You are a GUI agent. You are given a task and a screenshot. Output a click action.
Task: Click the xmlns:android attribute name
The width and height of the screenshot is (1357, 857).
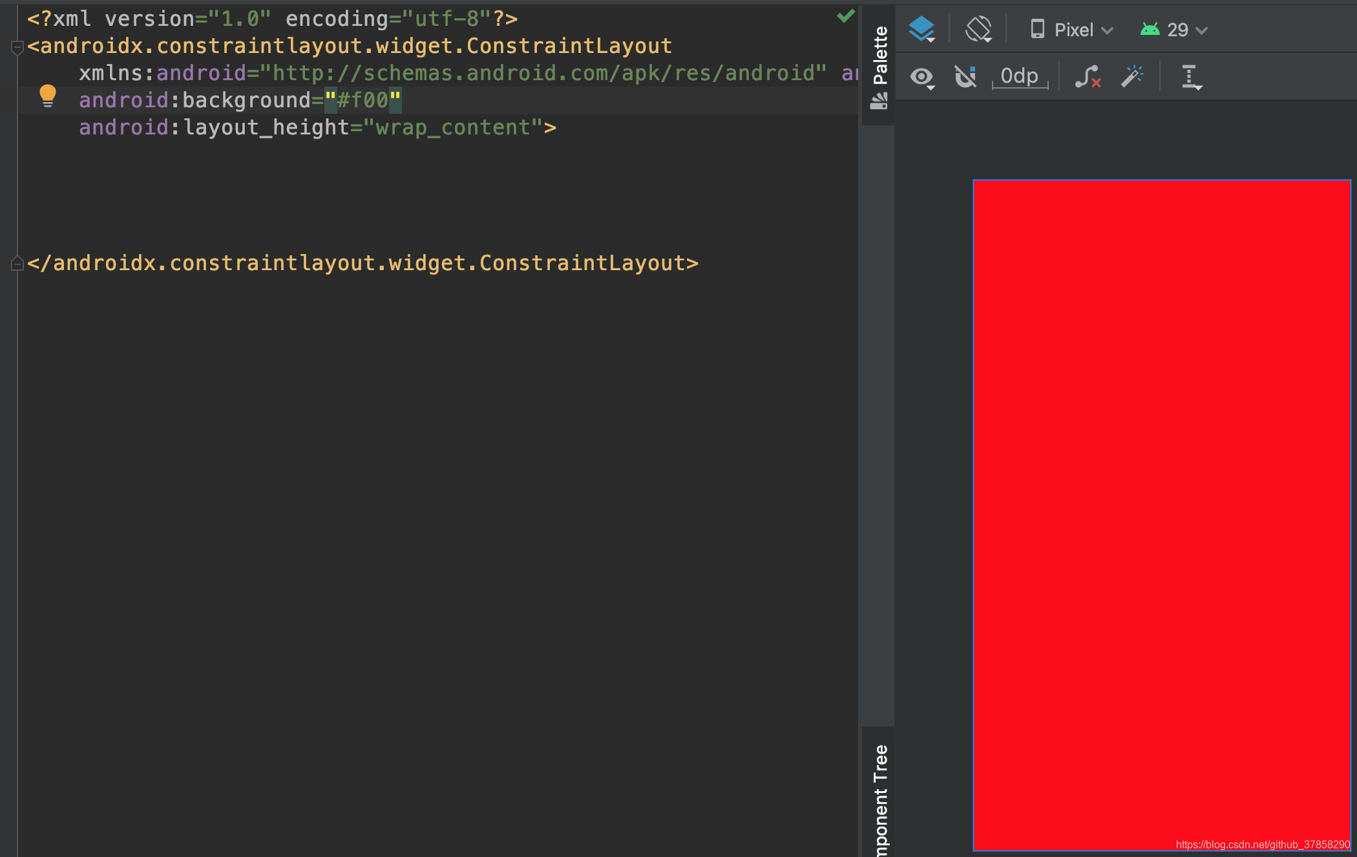[162, 73]
